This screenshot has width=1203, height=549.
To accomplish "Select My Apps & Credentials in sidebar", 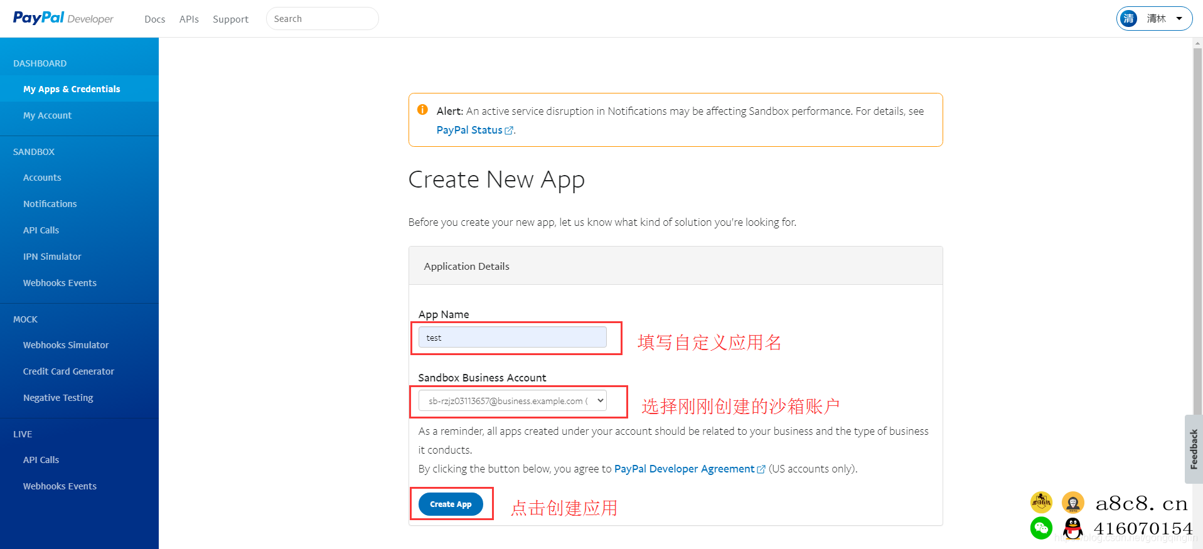I will tap(79, 89).
